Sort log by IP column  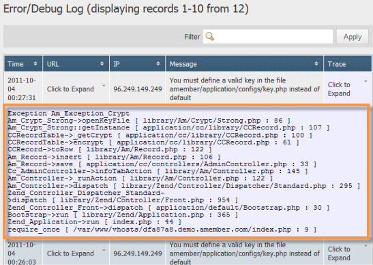pos(158,63)
